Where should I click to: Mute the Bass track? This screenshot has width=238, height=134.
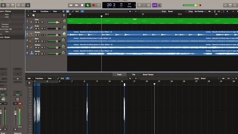pyautogui.click(x=36, y=41)
